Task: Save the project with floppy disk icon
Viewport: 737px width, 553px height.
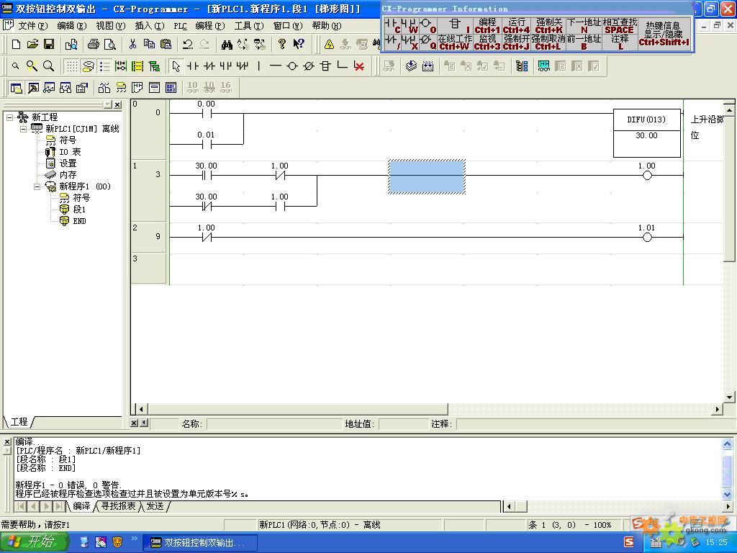Action: tap(48, 44)
